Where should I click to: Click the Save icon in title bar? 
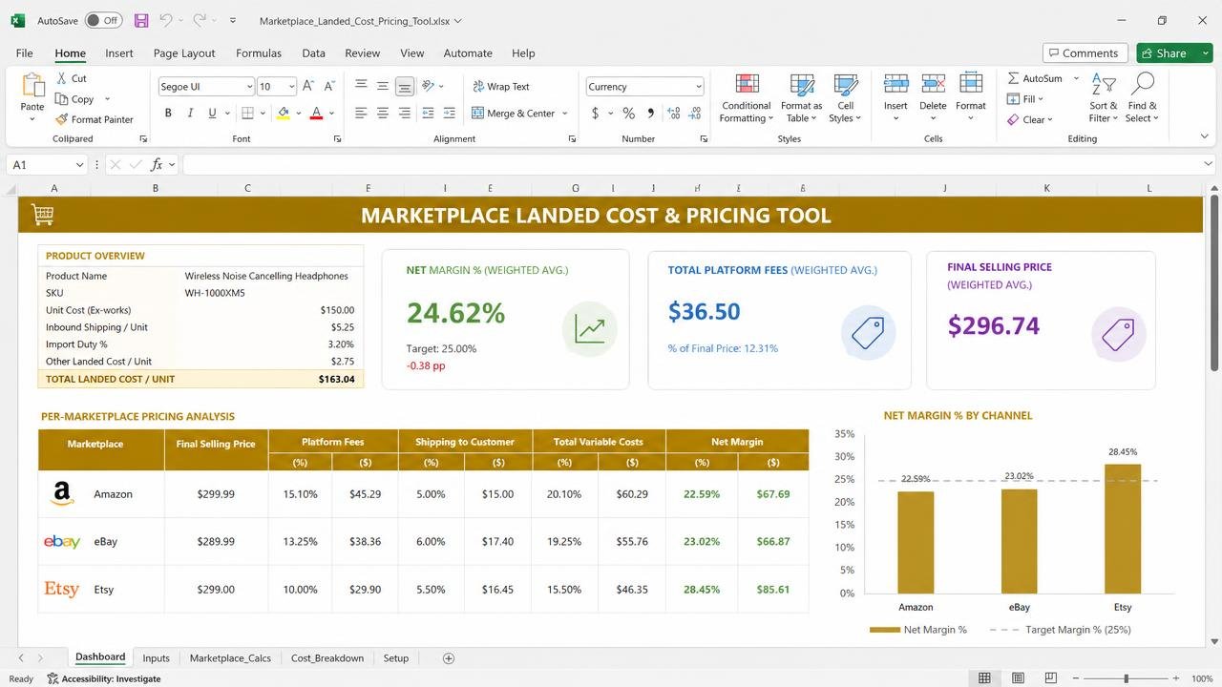pyautogui.click(x=141, y=20)
